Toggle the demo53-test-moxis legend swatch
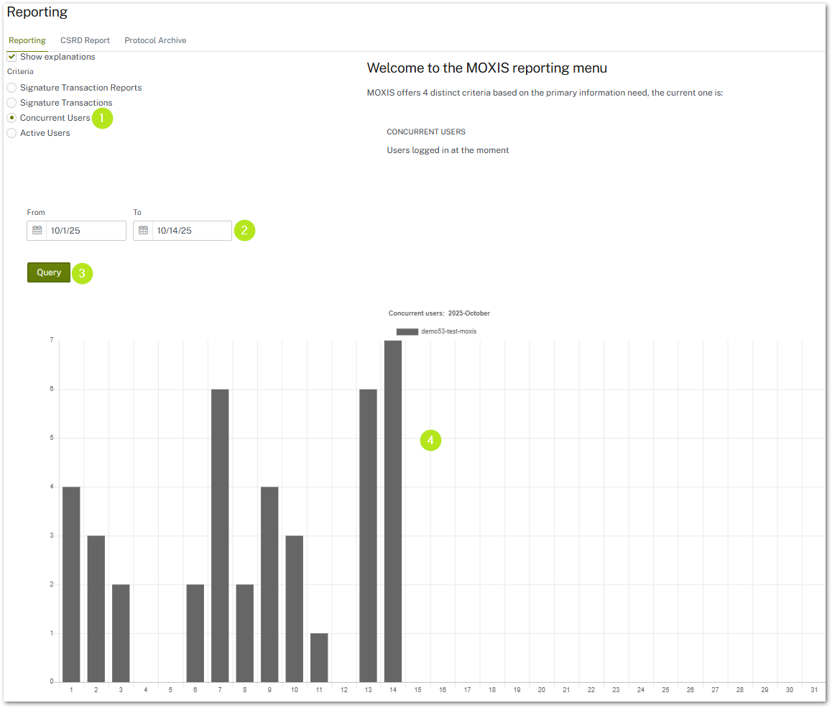This screenshot has height=708, width=832. click(407, 331)
